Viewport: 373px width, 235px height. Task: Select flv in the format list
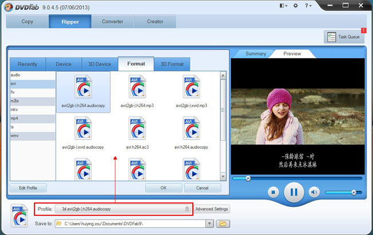click(33, 93)
